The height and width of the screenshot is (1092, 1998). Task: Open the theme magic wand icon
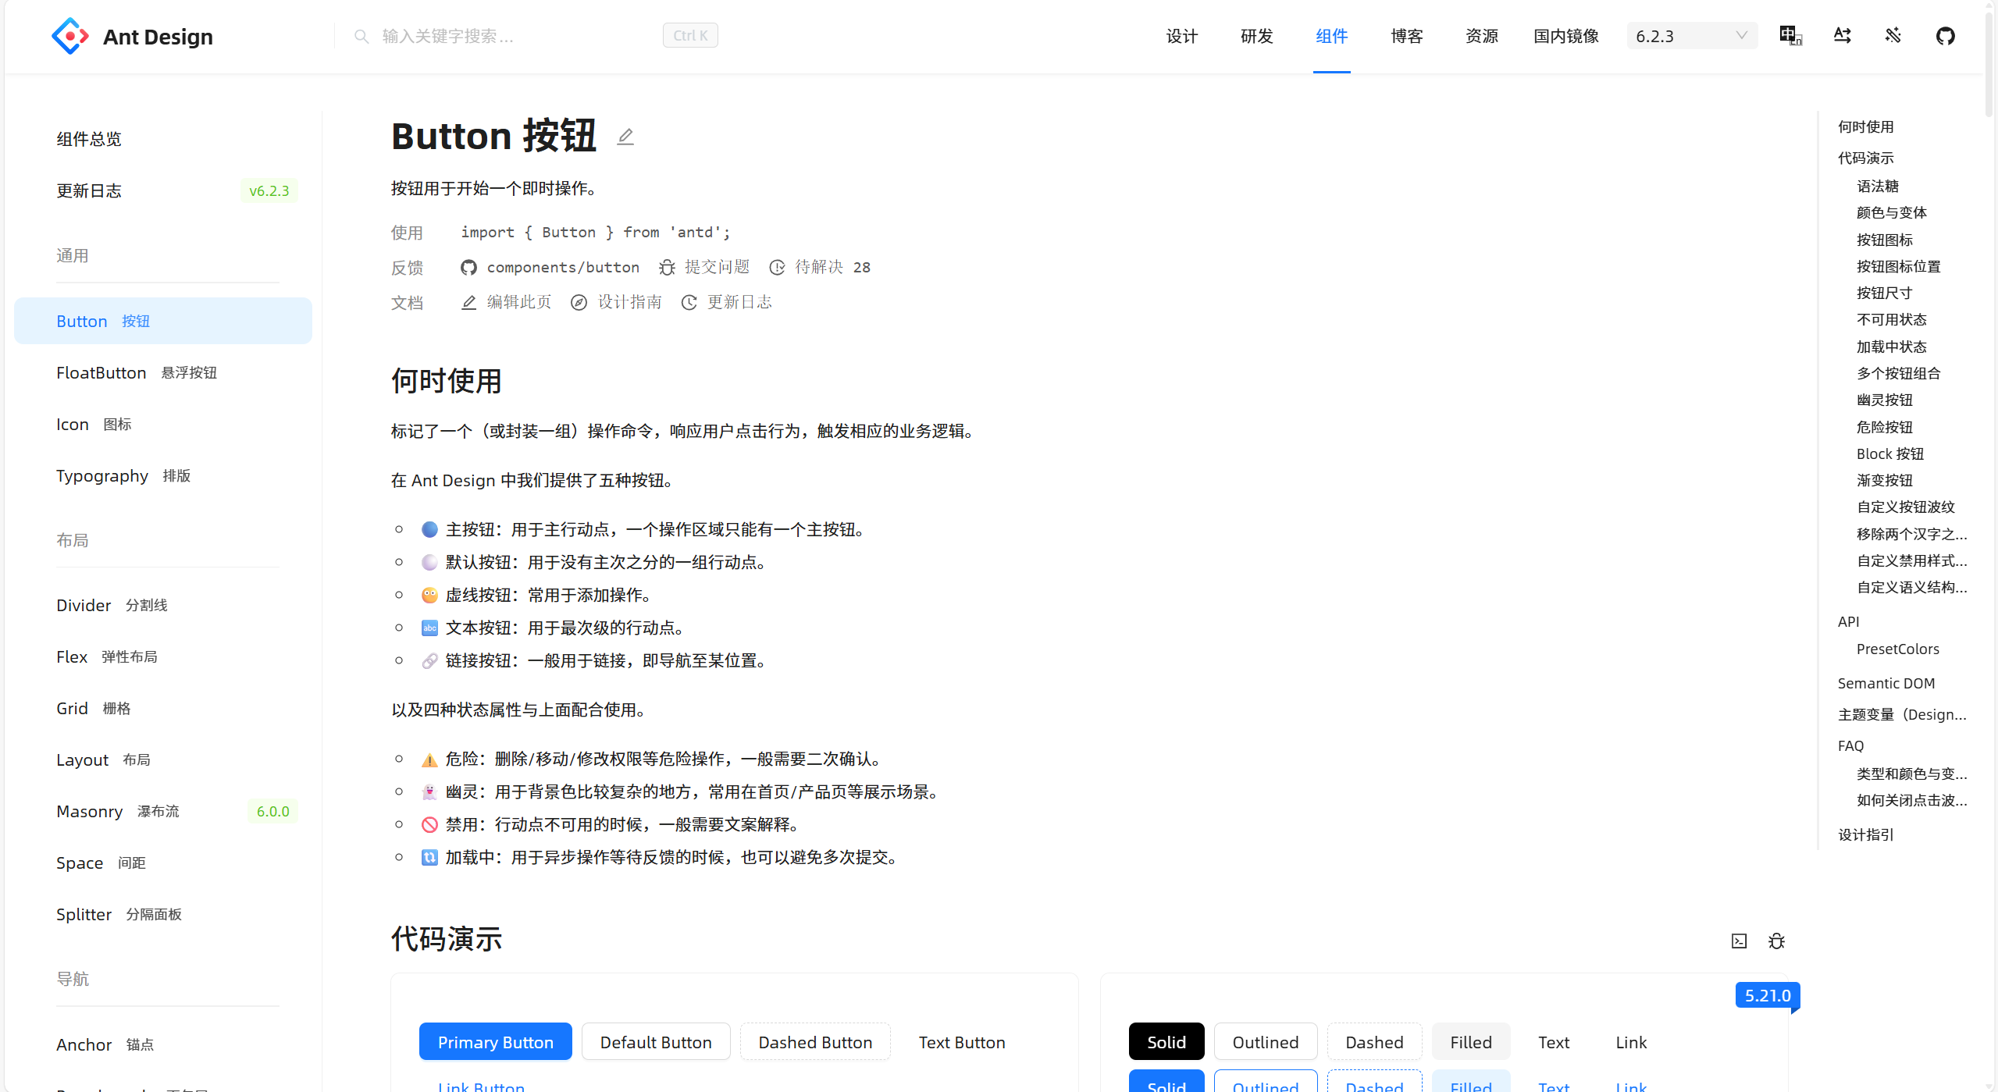pyautogui.click(x=1893, y=36)
